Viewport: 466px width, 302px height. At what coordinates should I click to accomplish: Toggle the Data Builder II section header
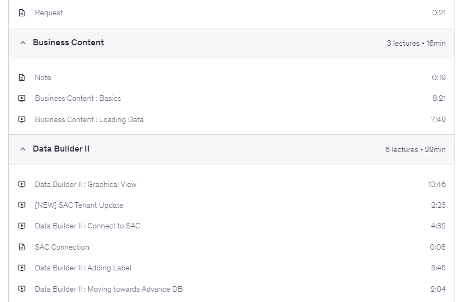(61, 149)
